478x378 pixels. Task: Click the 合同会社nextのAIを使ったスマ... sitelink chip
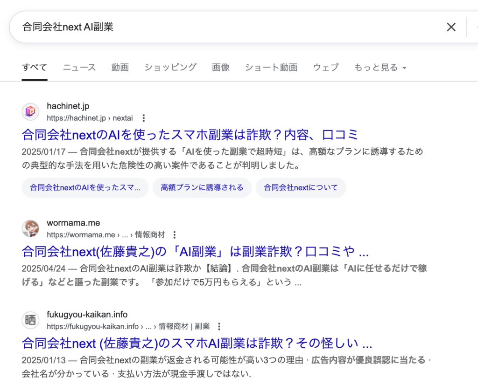85,187
